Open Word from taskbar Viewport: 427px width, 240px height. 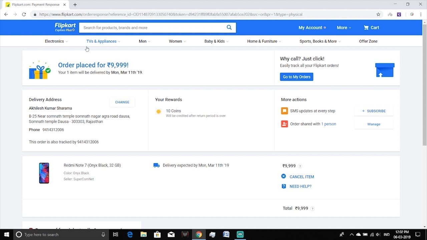226,235
